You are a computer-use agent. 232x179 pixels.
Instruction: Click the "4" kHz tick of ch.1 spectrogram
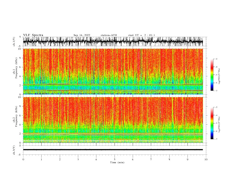[x=21, y=76]
